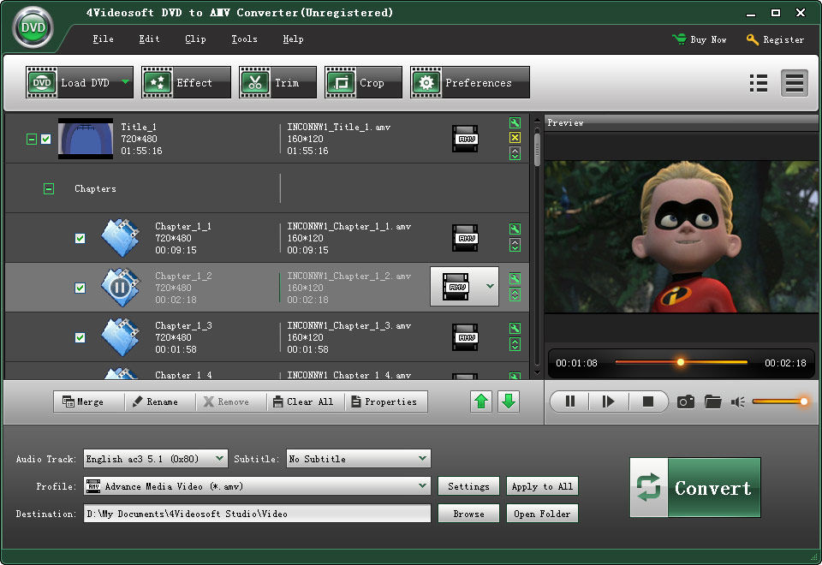Click the Chapter_1_1 film icon
Screen dimensions: 822x565
click(x=121, y=238)
